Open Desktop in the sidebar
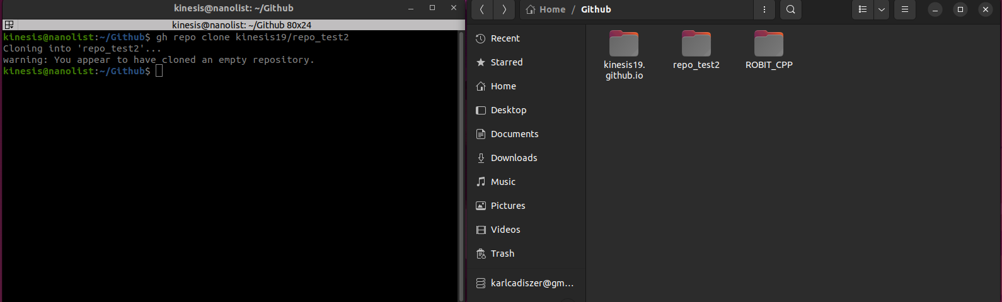This screenshot has width=1002, height=302. coord(526,110)
